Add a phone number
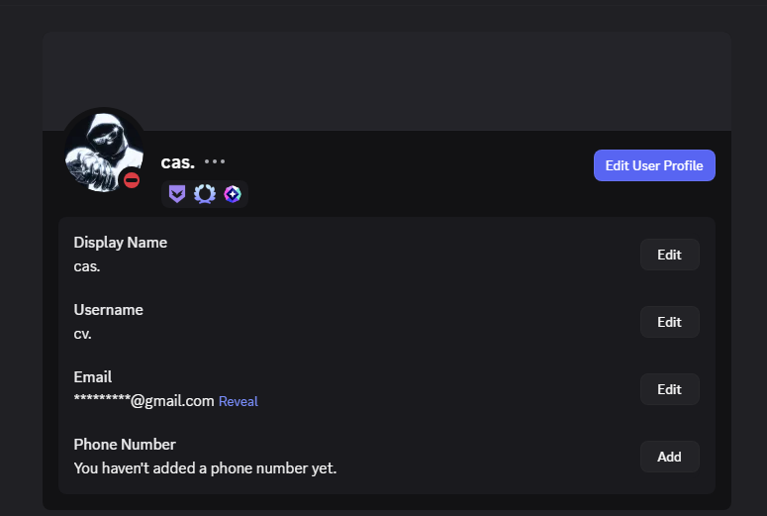The width and height of the screenshot is (767, 516). (x=669, y=457)
